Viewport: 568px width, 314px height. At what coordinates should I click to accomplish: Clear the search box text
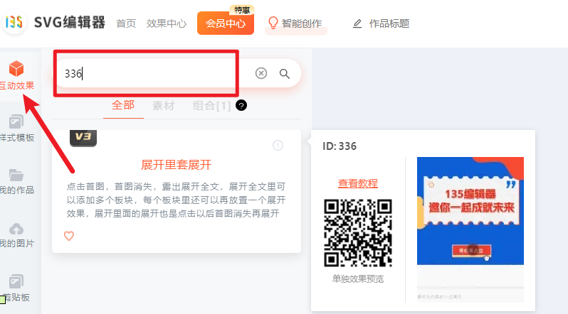click(x=261, y=73)
